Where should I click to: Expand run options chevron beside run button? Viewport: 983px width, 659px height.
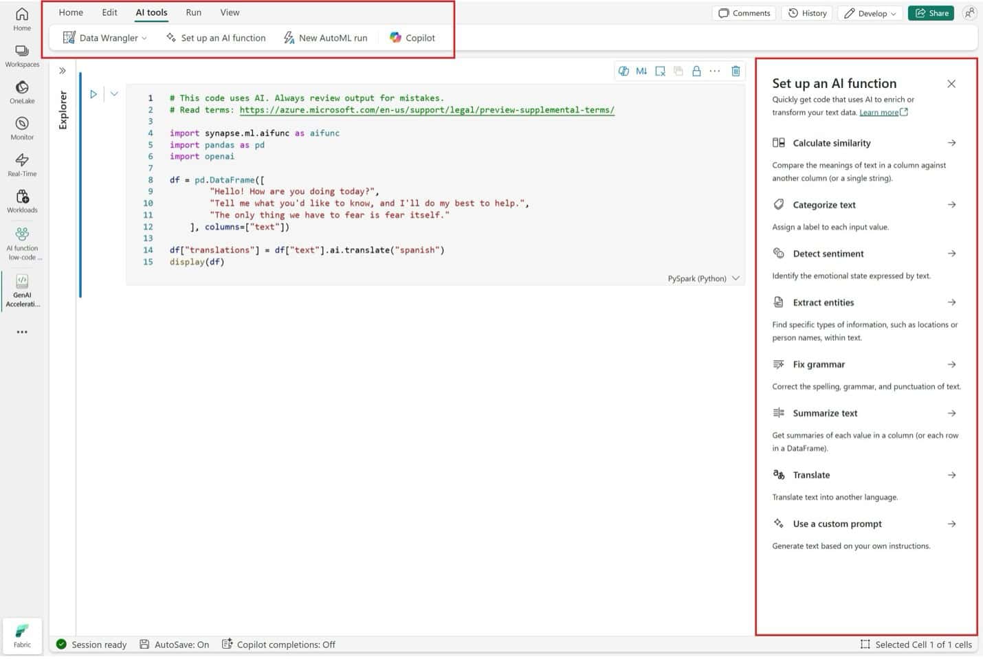tap(114, 94)
